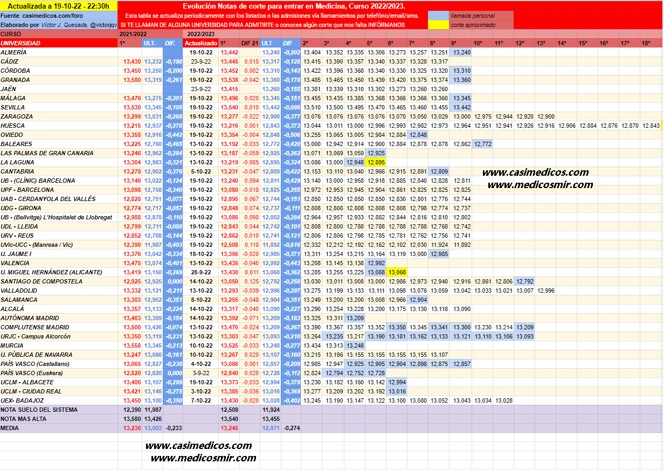Click the 'OVIEDO' row label
Viewport: 664px width, 470px height.
(x=59, y=135)
